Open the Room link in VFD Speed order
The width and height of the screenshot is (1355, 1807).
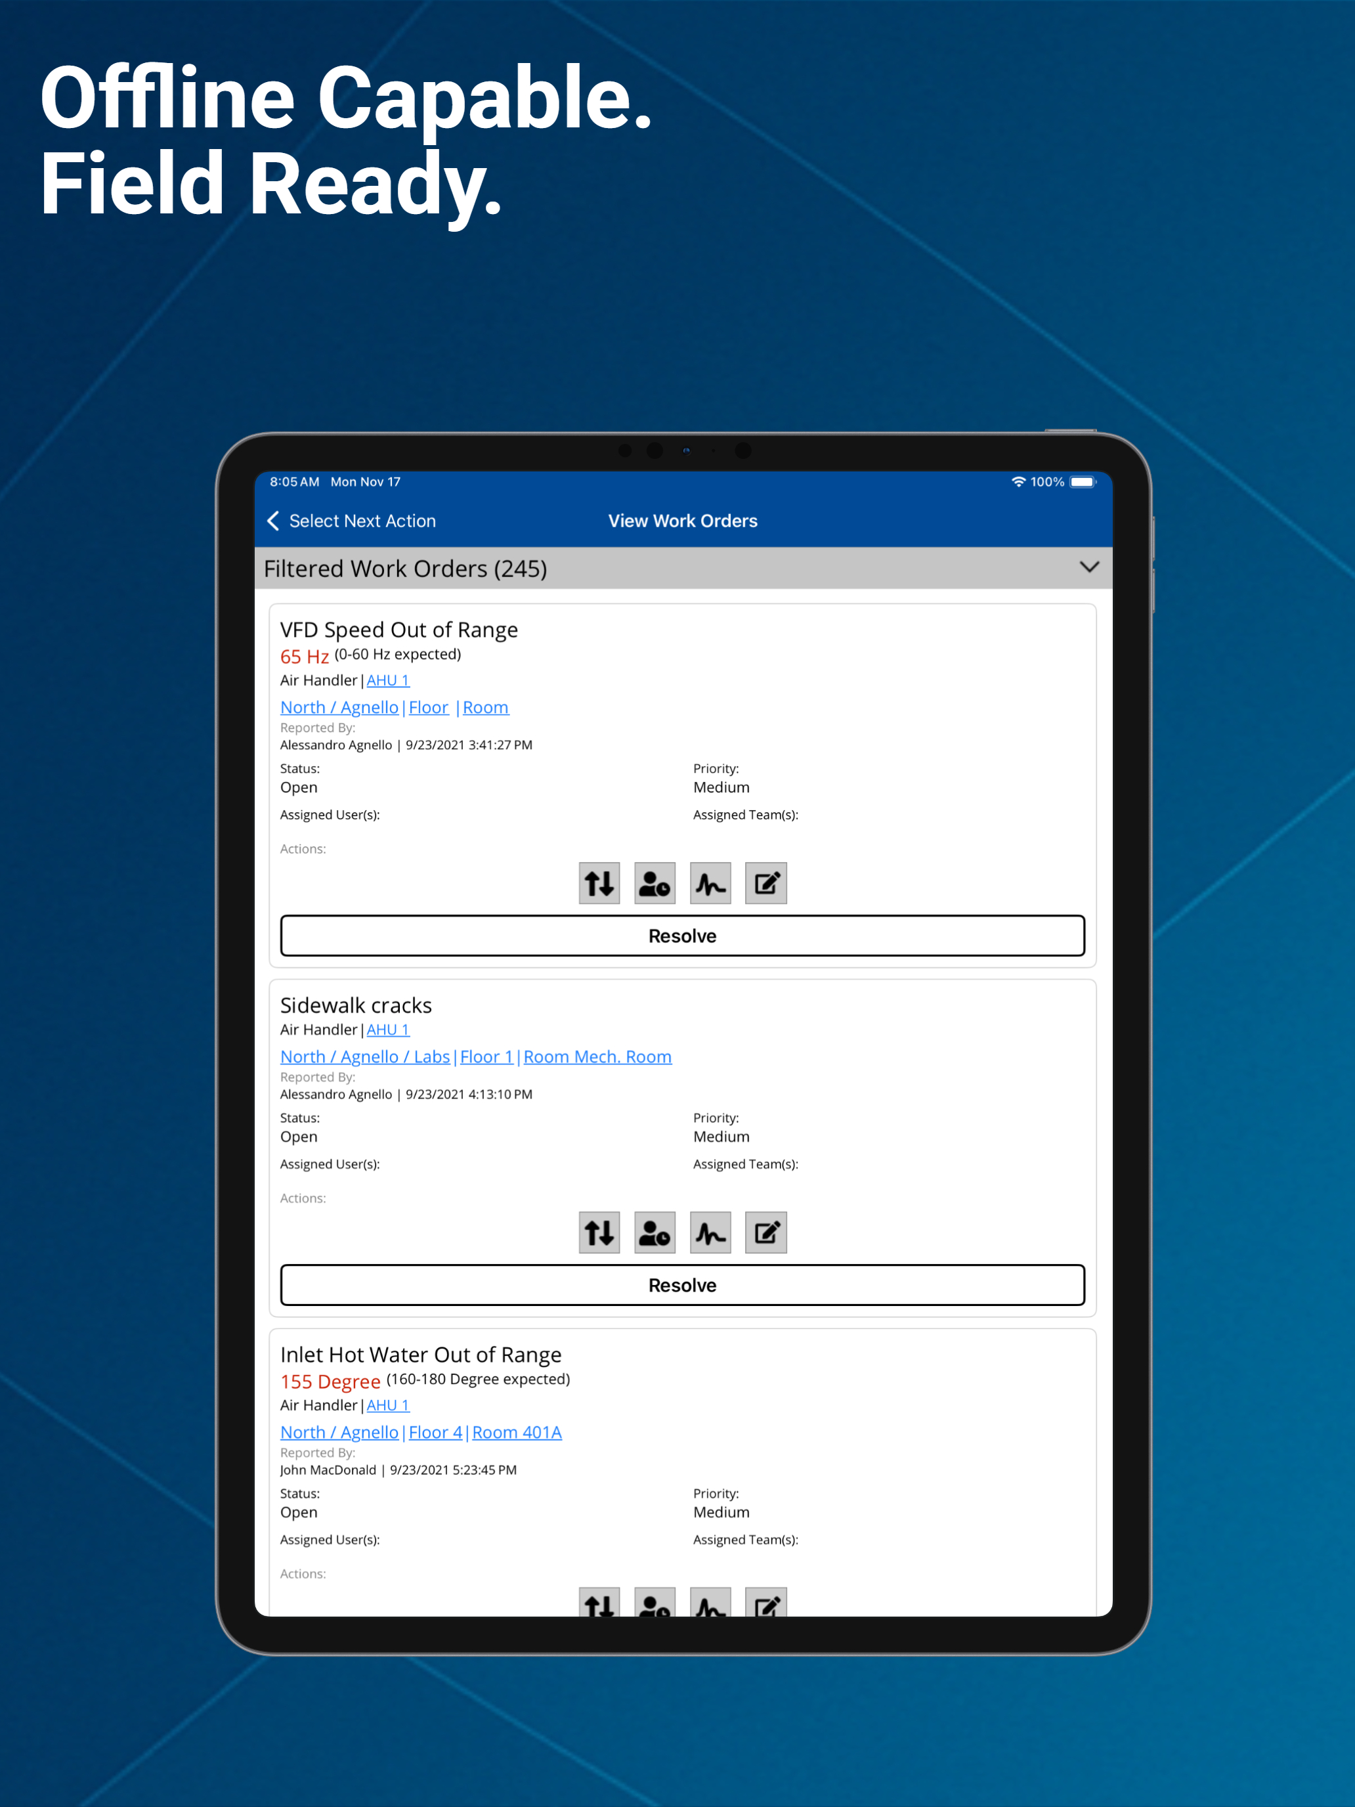(486, 707)
